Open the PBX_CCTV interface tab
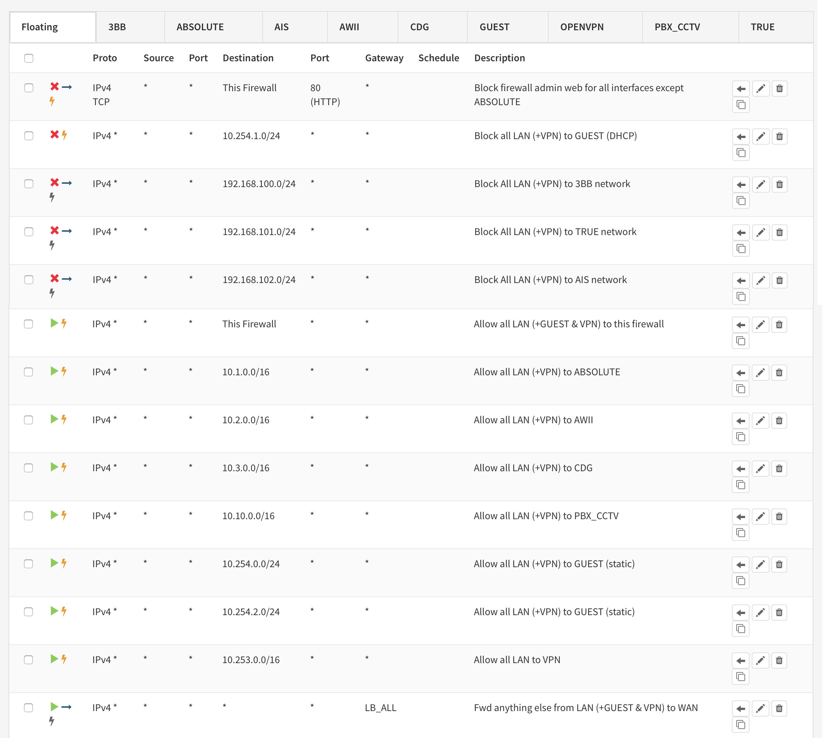Viewport: 823px width, 738px height. click(x=676, y=27)
